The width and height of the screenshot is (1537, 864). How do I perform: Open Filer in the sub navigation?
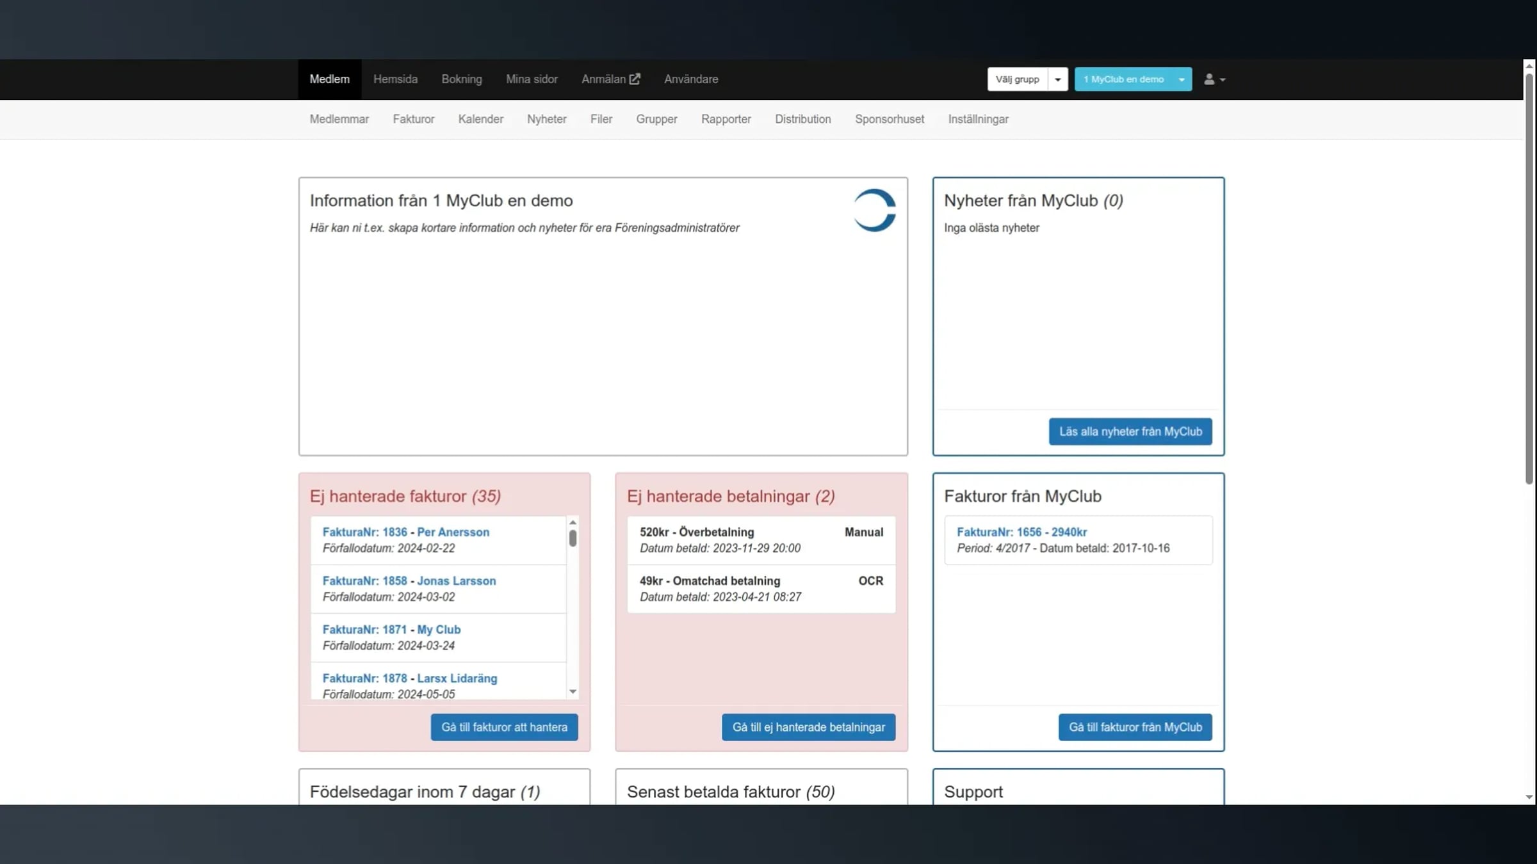pos(601,119)
